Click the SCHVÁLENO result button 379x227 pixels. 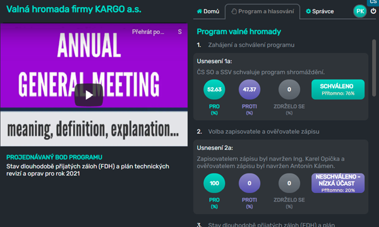click(x=338, y=90)
